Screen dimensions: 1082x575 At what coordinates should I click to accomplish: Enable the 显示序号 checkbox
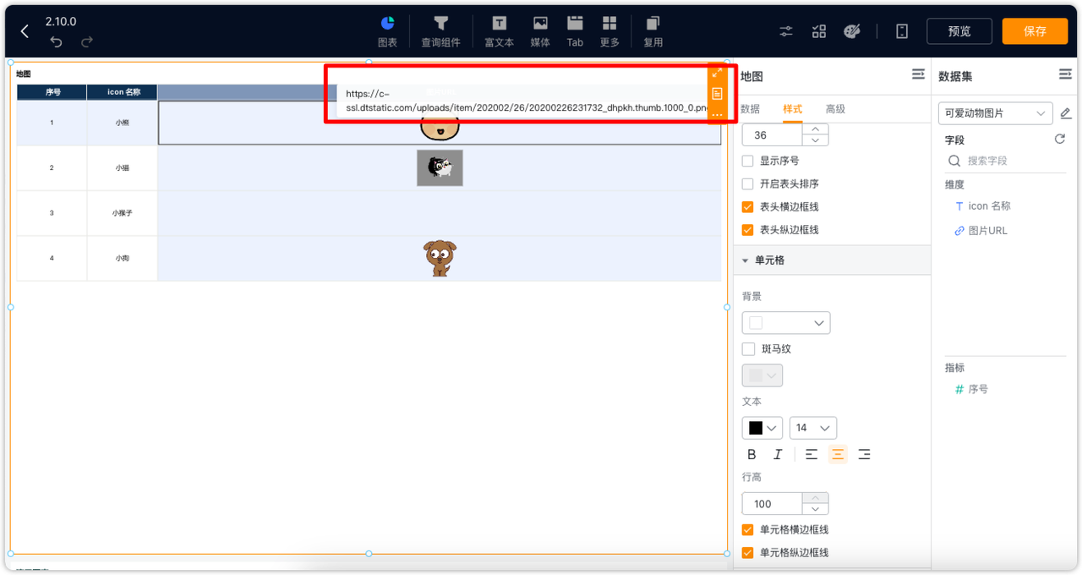point(747,161)
